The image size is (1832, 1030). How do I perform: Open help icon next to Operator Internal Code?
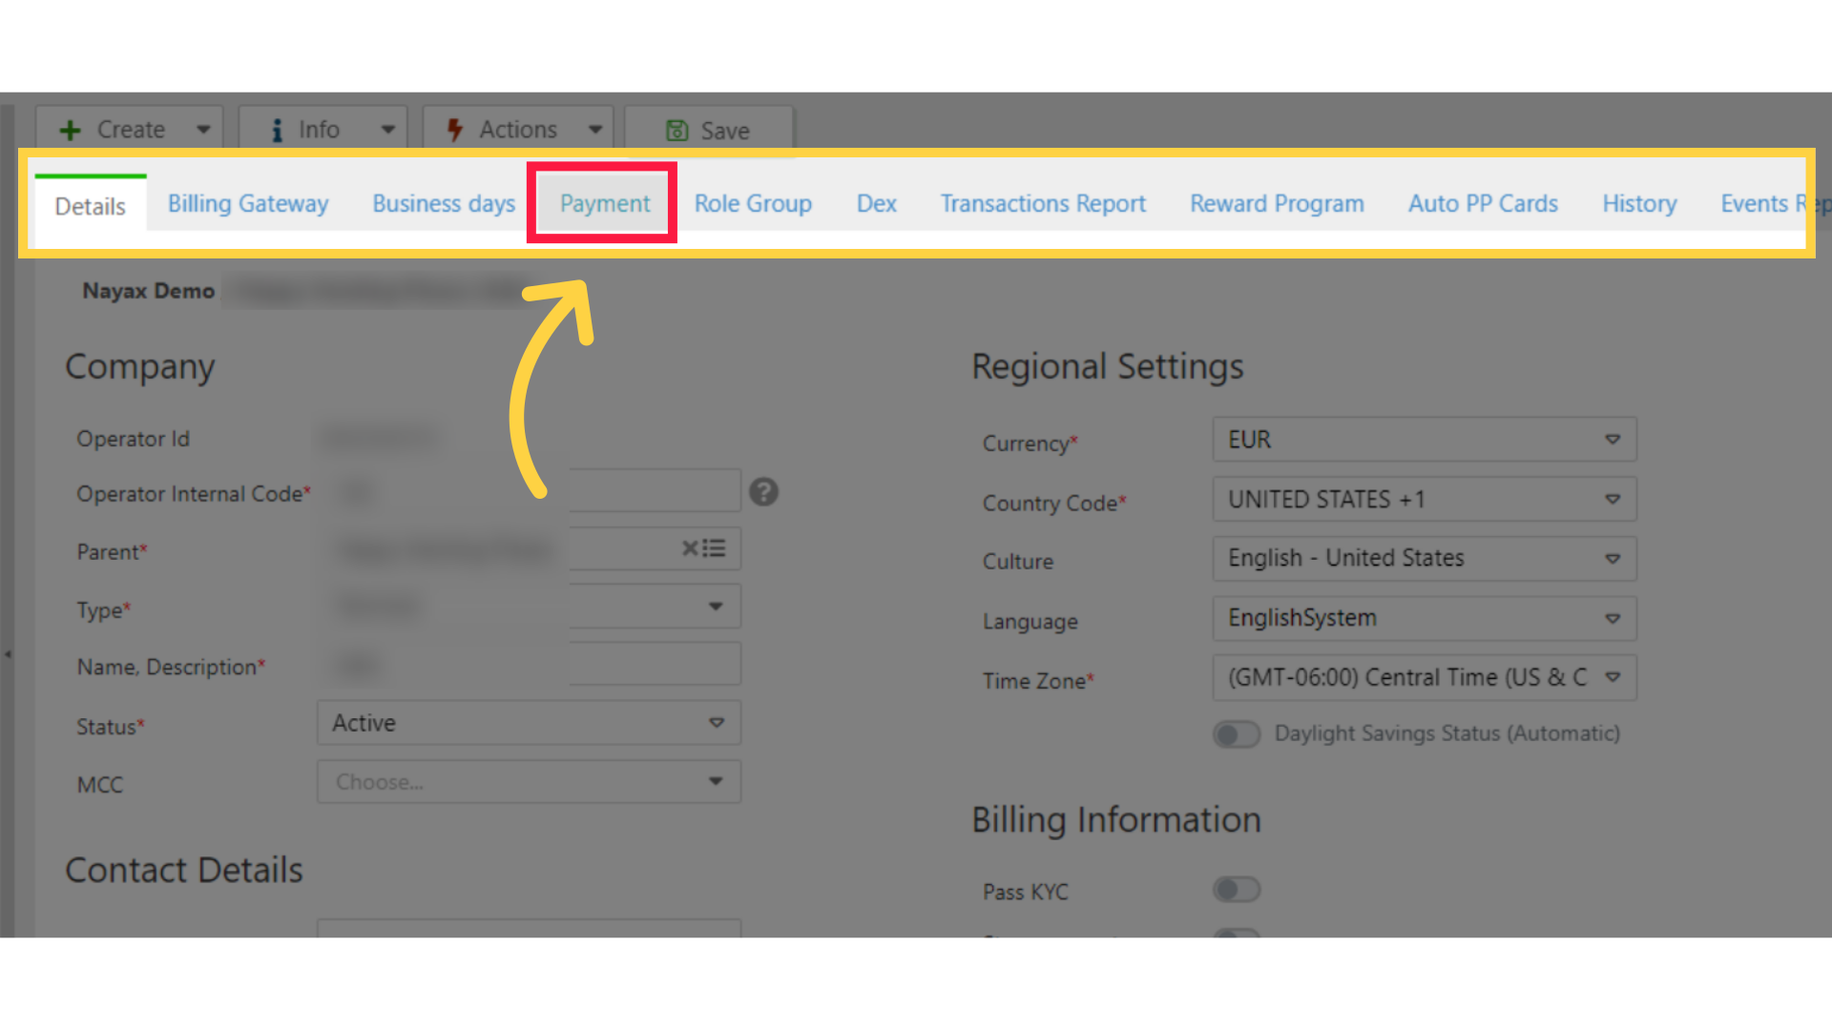[x=763, y=492]
